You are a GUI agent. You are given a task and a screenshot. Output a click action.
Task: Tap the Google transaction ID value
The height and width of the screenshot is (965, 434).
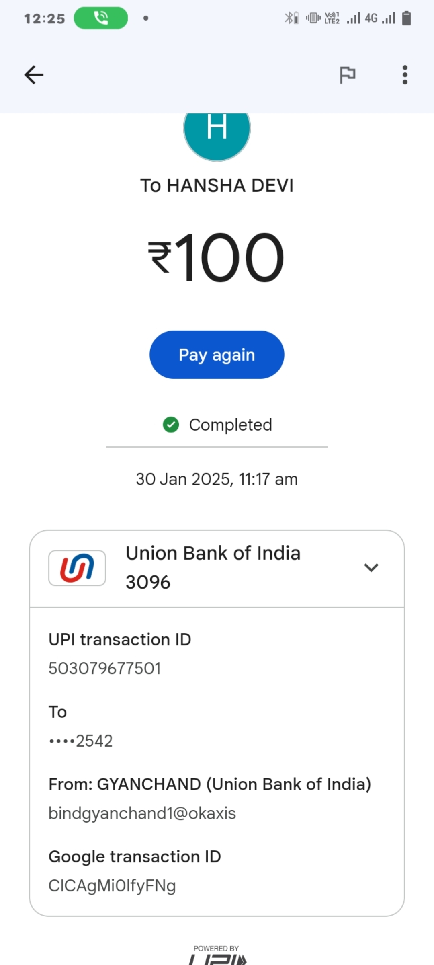pyautogui.click(x=112, y=886)
